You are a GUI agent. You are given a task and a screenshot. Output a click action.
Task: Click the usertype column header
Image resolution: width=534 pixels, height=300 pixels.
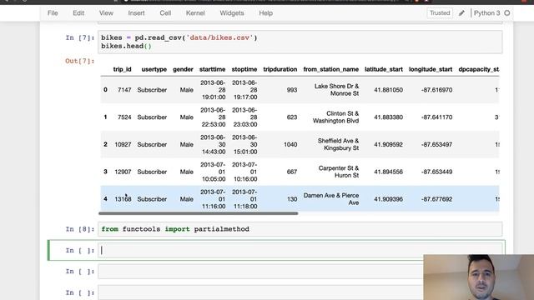(x=154, y=69)
